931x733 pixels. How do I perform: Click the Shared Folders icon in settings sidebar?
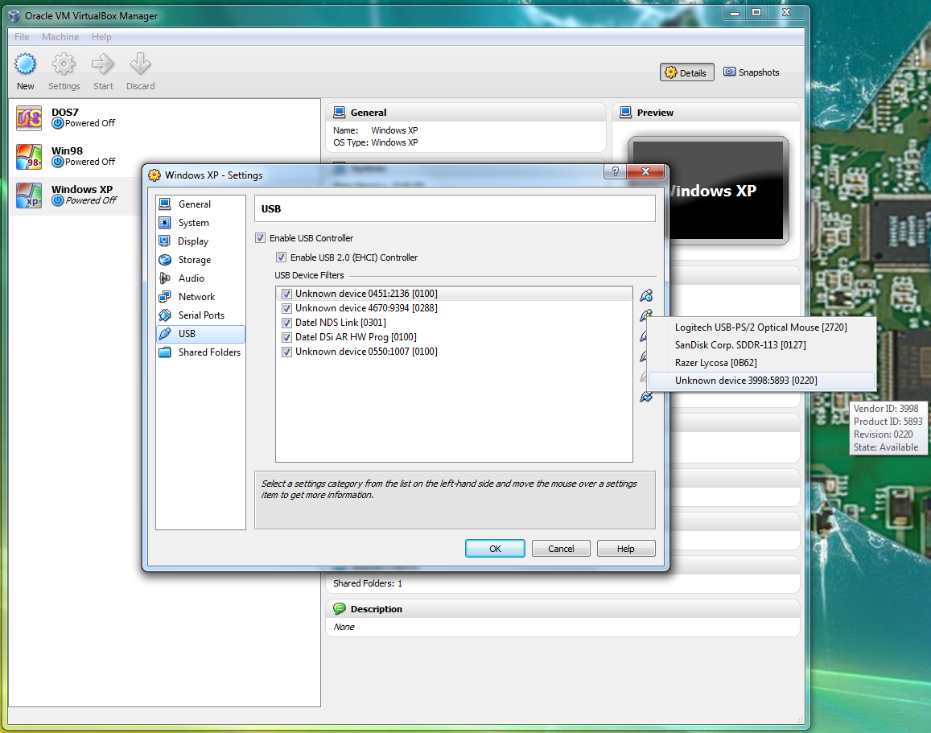[x=165, y=352]
